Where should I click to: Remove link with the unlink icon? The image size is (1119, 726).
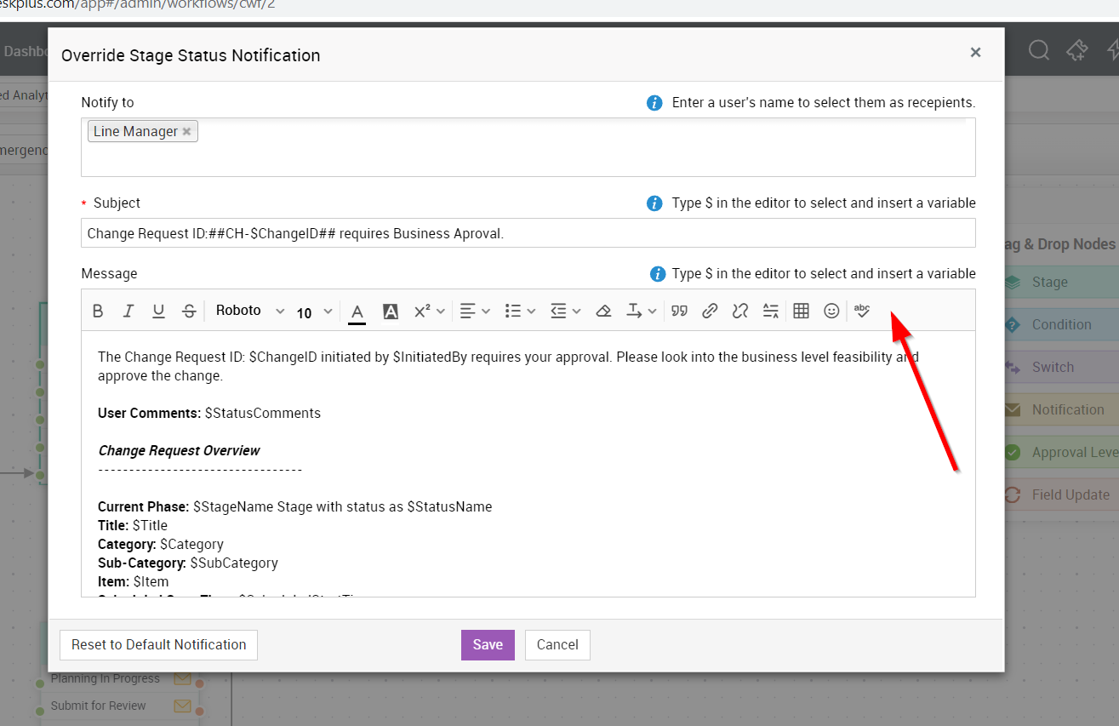pos(740,312)
